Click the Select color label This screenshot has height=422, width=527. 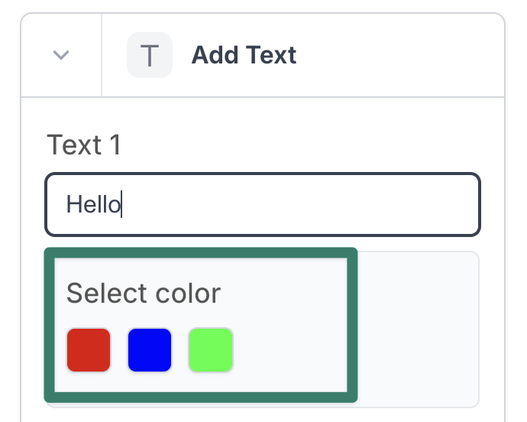pos(144,293)
